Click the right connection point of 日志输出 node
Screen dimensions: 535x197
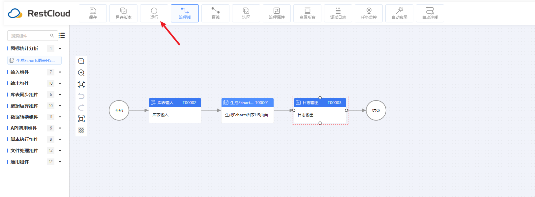tap(346, 110)
